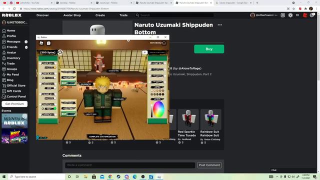Open Avatar Shop in top navigation
This screenshot has height=180, width=320.
point(72,15)
